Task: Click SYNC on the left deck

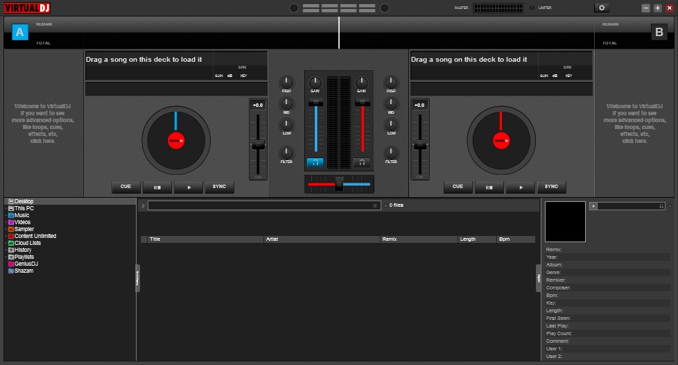Action: click(x=219, y=187)
